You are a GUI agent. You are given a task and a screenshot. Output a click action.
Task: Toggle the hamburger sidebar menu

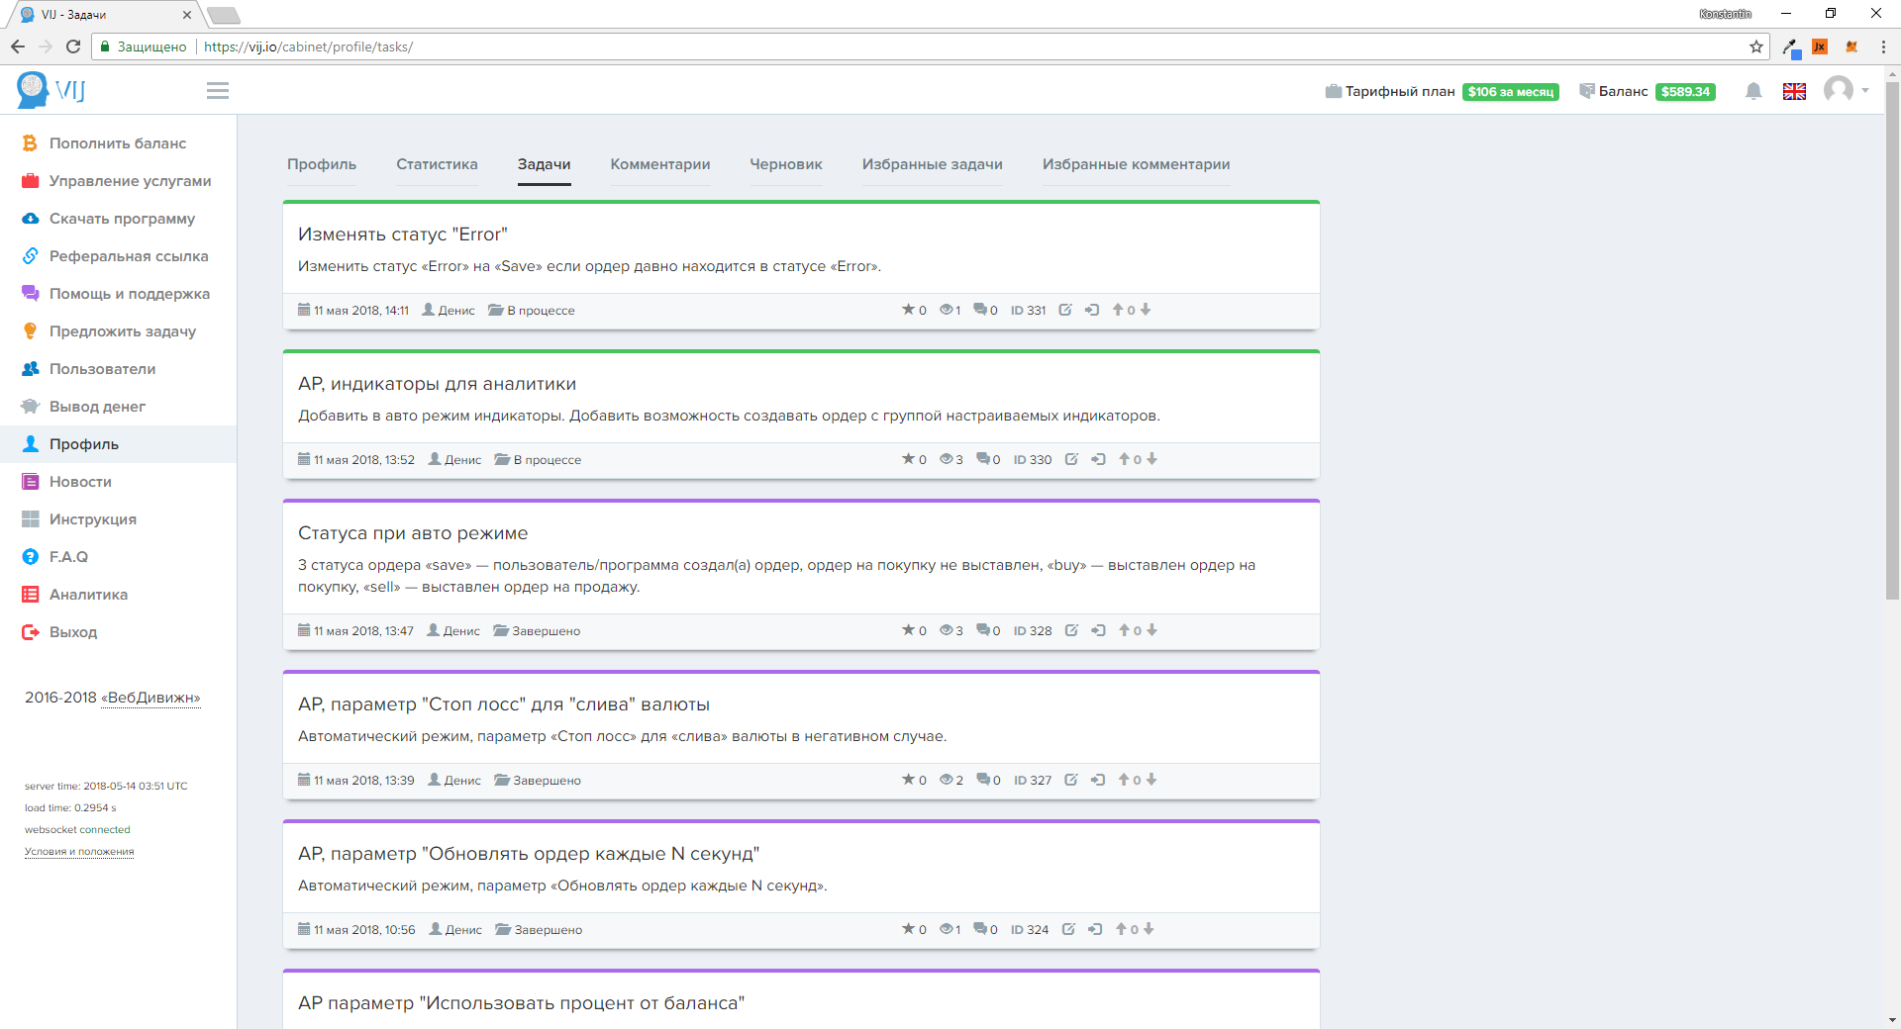coord(218,91)
